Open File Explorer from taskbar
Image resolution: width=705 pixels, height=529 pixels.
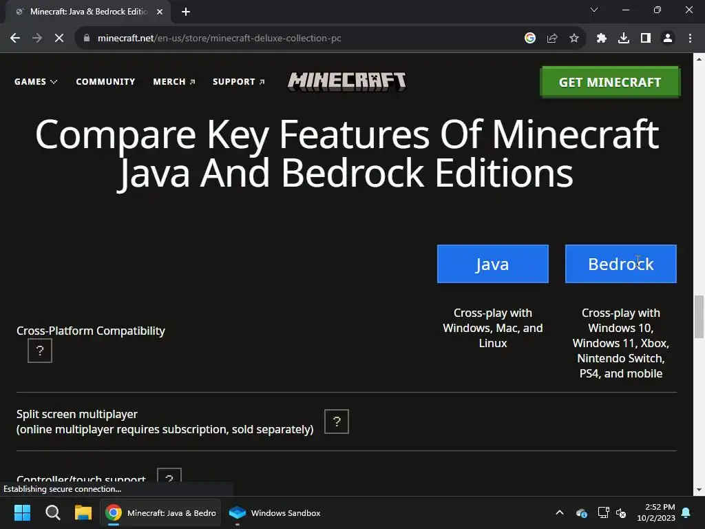tap(83, 512)
